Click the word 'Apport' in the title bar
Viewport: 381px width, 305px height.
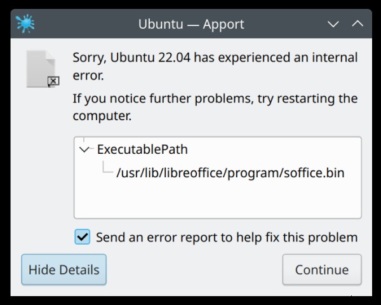click(x=224, y=25)
